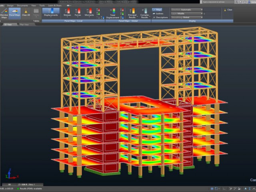
Task: Click the search binoculars icon in title bar
Action: coord(236,2)
